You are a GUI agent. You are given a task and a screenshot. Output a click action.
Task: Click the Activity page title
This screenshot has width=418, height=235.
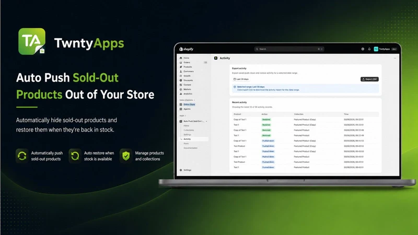225,58
